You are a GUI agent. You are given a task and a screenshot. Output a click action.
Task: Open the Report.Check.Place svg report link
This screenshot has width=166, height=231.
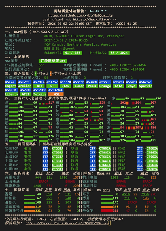click(67, 223)
